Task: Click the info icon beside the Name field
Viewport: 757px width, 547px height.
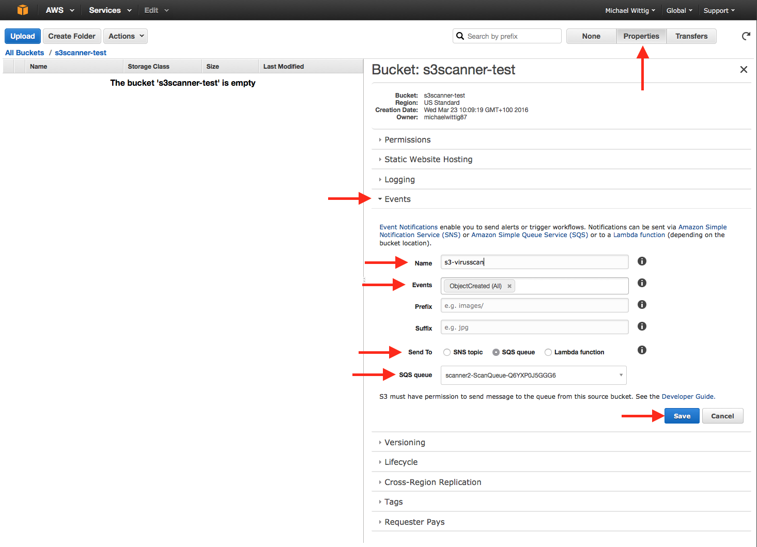Action: (642, 261)
